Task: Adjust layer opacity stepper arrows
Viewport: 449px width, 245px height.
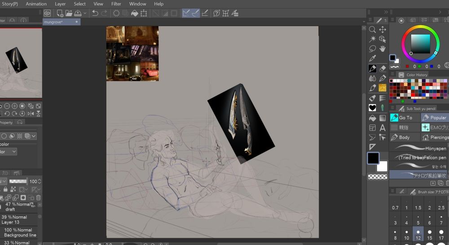Action: coord(40,181)
